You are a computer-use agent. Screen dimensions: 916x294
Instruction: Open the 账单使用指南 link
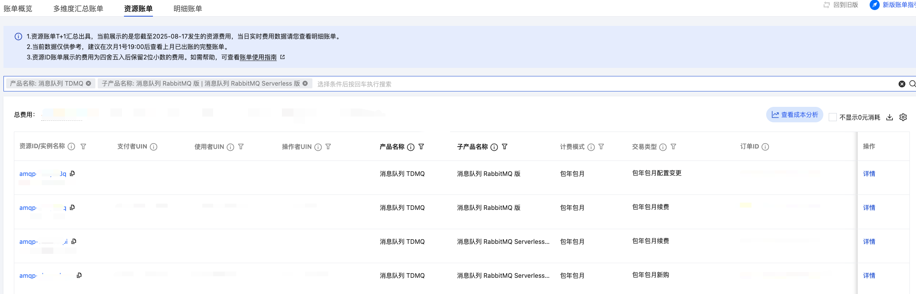258,57
